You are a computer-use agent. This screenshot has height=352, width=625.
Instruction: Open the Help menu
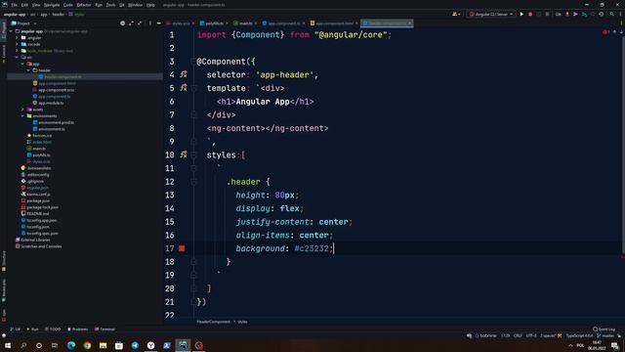[x=150, y=5]
